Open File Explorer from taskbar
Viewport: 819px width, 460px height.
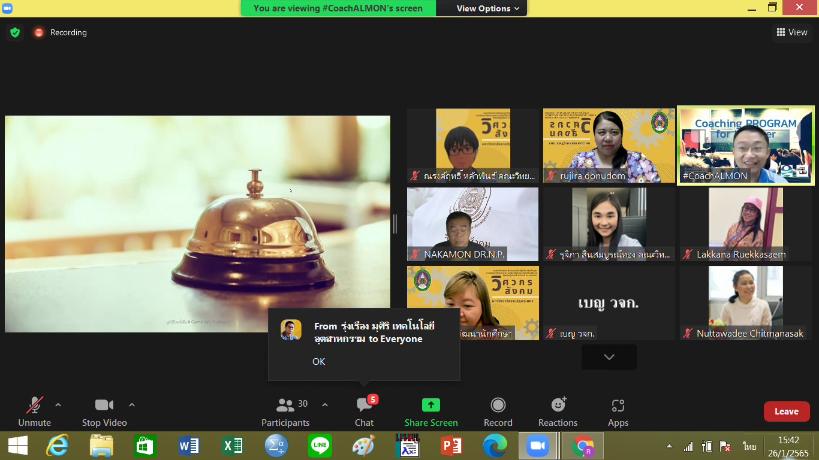tap(101, 446)
